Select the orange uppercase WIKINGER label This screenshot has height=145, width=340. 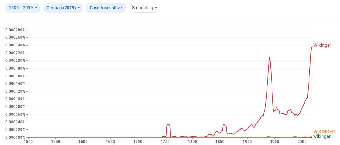[324, 132]
